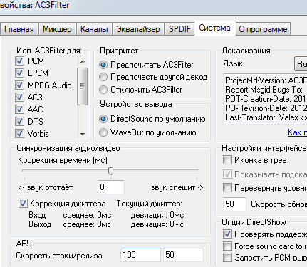Uncheck the PCM format checkbox

(x=19, y=61)
